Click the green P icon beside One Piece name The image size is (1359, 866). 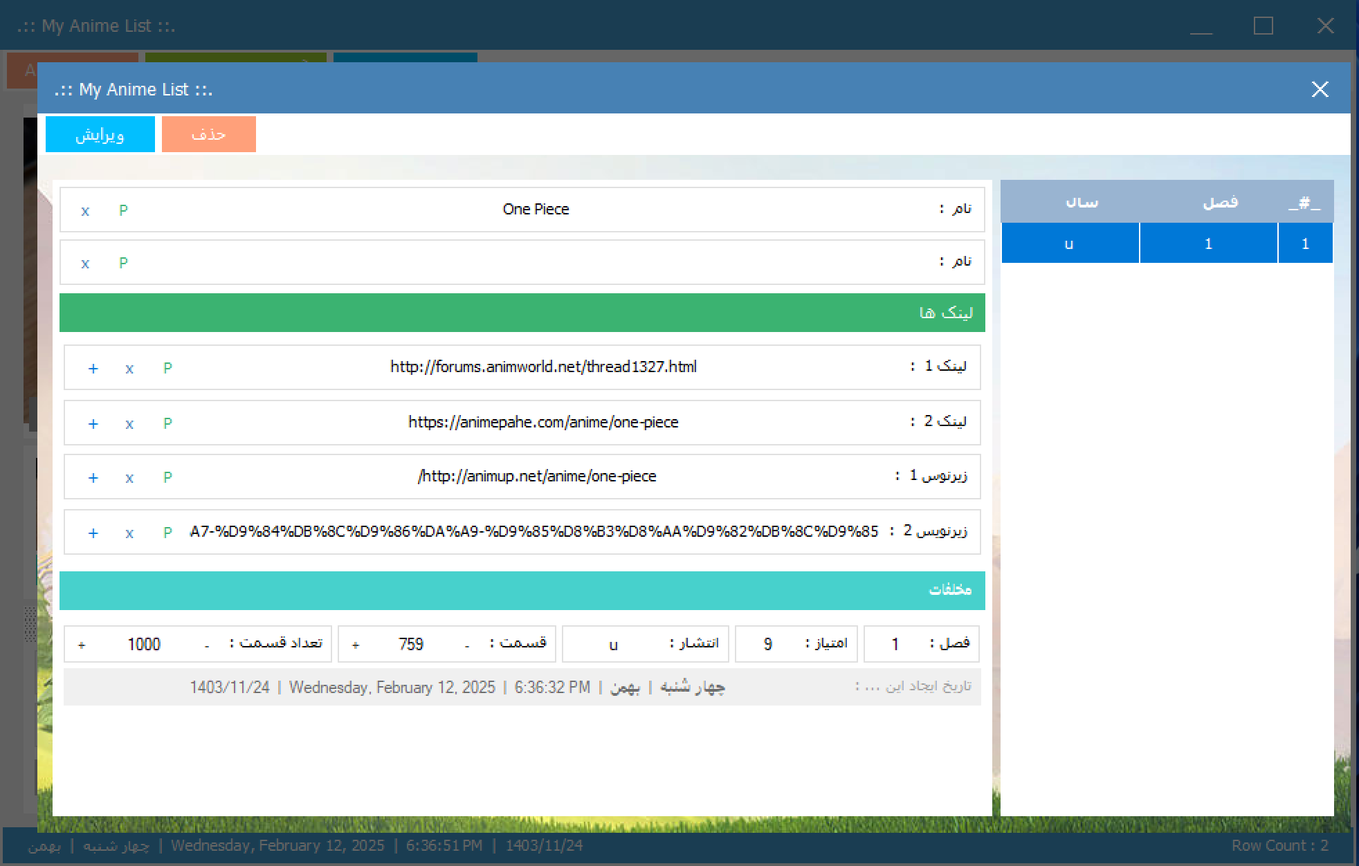pyautogui.click(x=123, y=210)
